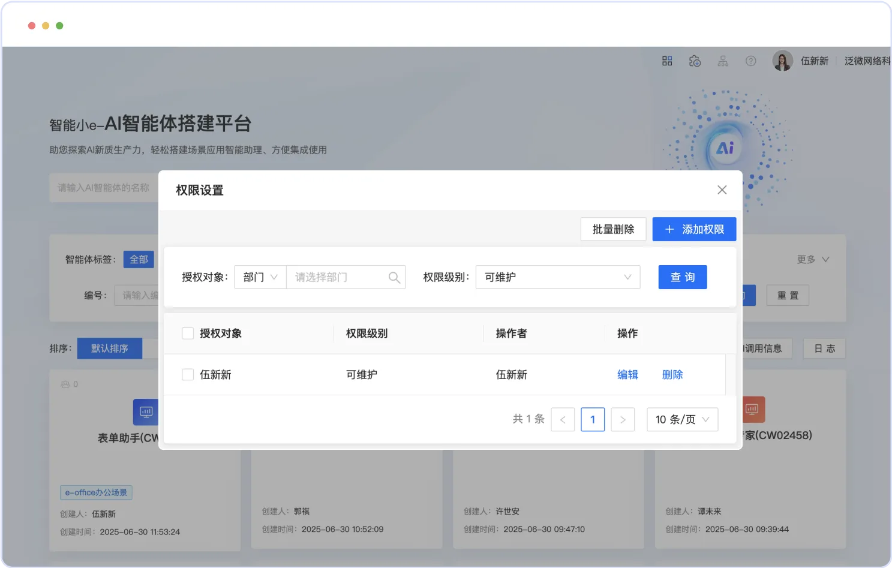Screen dimensions: 892x568
Task: Click the 编号 input field
Action: [x=137, y=295]
